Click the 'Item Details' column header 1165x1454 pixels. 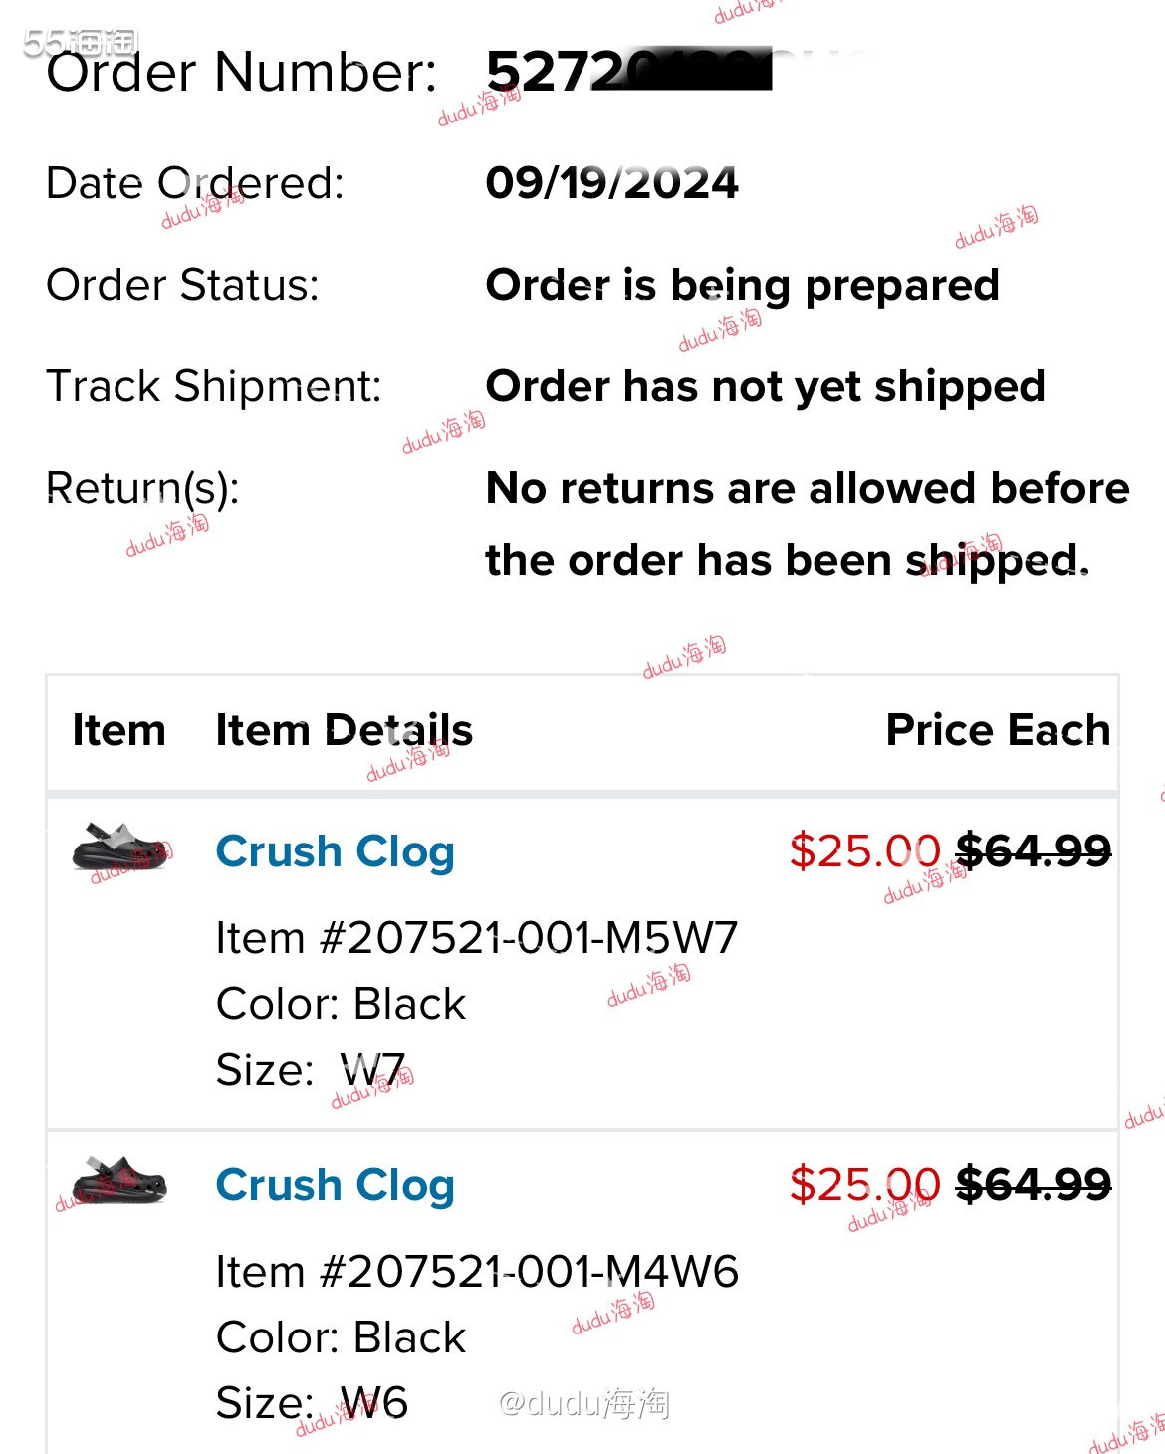pyautogui.click(x=345, y=730)
